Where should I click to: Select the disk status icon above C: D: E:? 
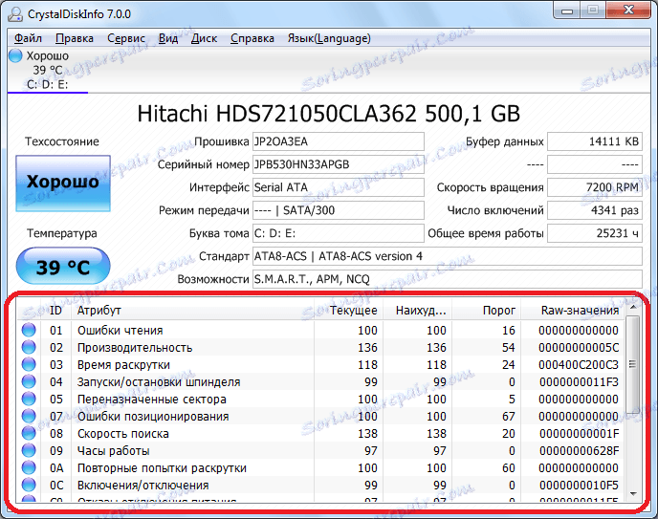pos(15,55)
